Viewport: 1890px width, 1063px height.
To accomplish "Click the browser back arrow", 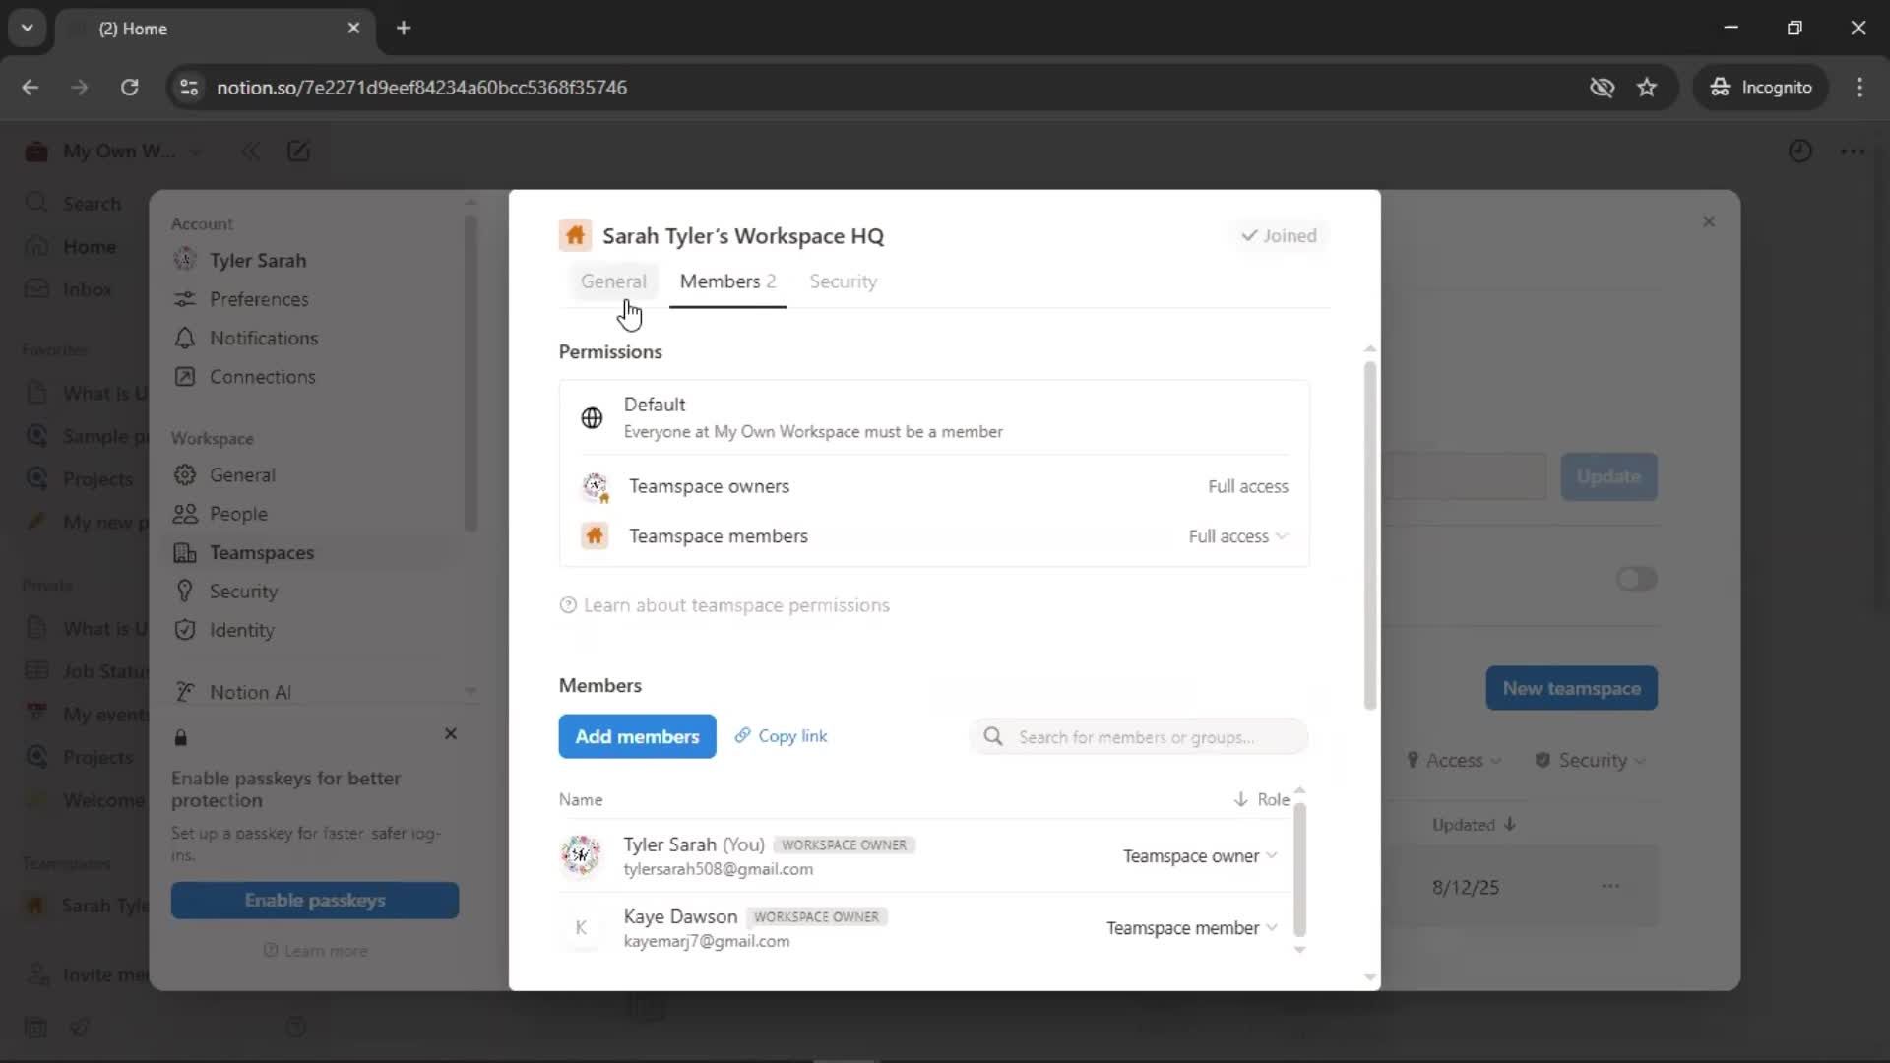I will pos(30,87).
